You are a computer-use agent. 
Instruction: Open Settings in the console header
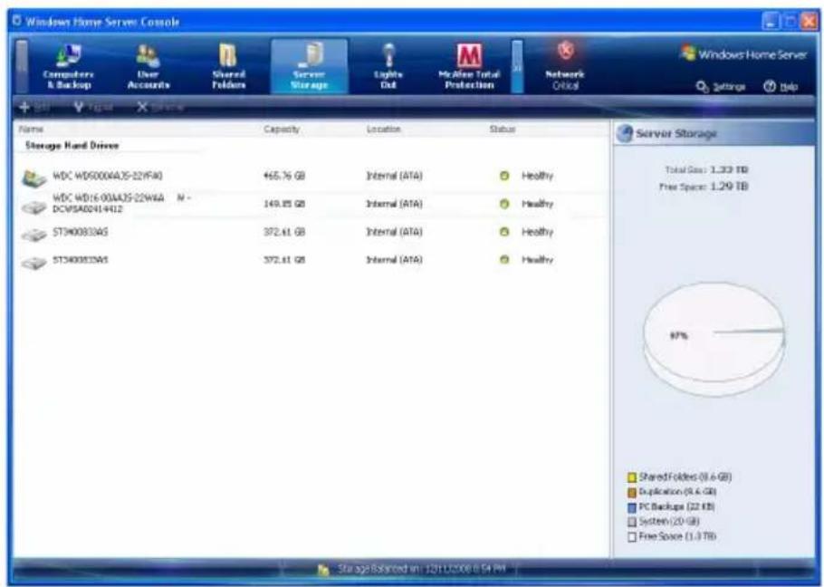[x=721, y=87]
